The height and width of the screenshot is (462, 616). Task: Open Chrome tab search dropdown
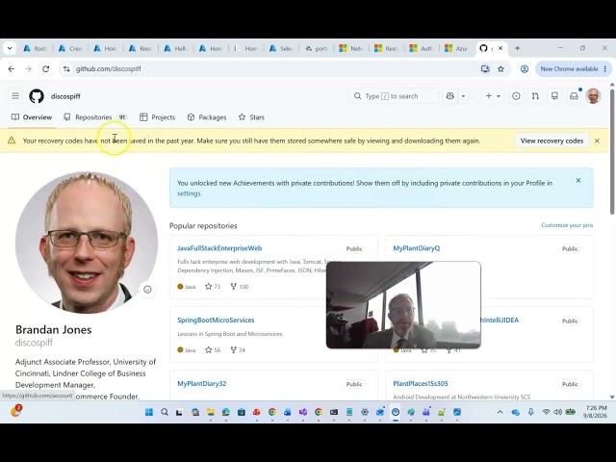[10, 48]
